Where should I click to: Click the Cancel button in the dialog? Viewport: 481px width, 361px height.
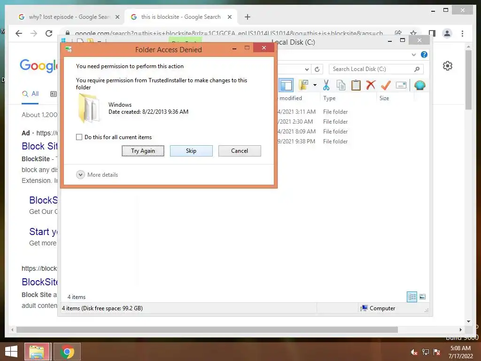tap(240, 151)
